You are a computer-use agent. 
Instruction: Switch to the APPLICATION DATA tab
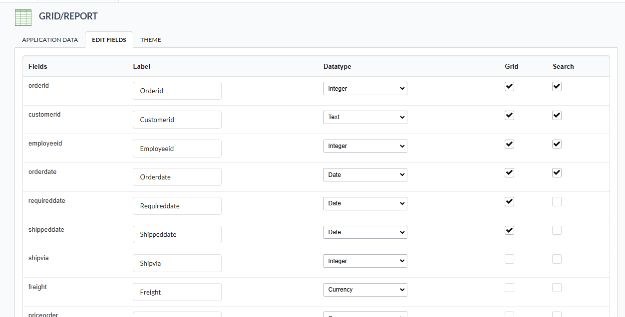pos(49,40)
